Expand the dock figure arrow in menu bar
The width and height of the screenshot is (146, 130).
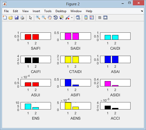pyautogui.click(x=142, y=11)
